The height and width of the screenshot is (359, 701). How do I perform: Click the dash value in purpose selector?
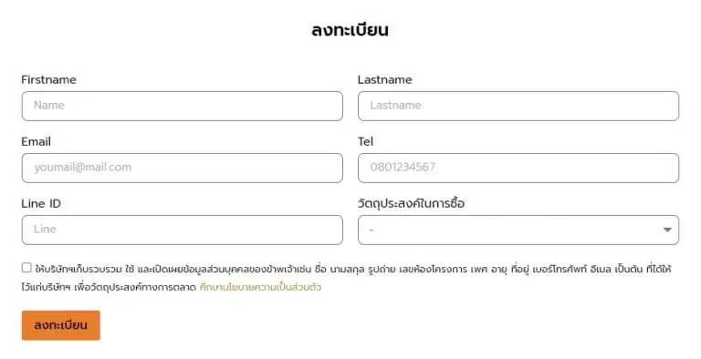click(x=371, y=230)
